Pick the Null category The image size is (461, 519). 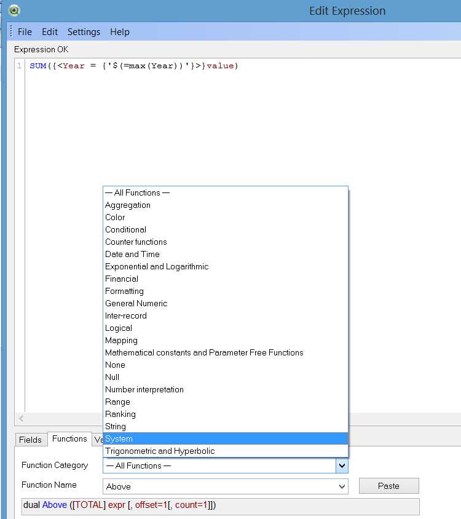coord(226,377)
